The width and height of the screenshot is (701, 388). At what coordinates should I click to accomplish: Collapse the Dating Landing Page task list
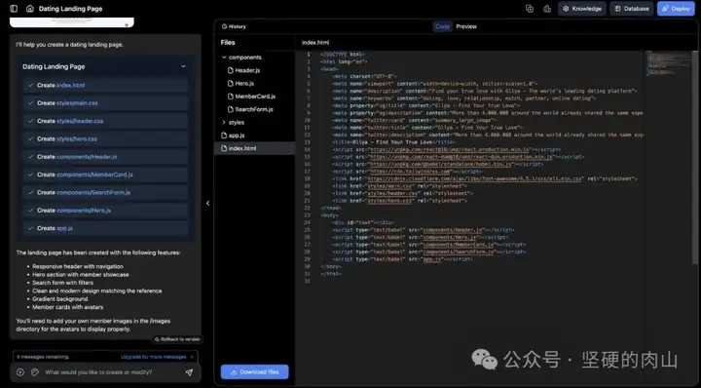pyautogui.click(x=183, y=66)
